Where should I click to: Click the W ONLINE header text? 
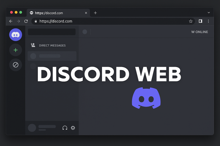click(x=200, y=32)
